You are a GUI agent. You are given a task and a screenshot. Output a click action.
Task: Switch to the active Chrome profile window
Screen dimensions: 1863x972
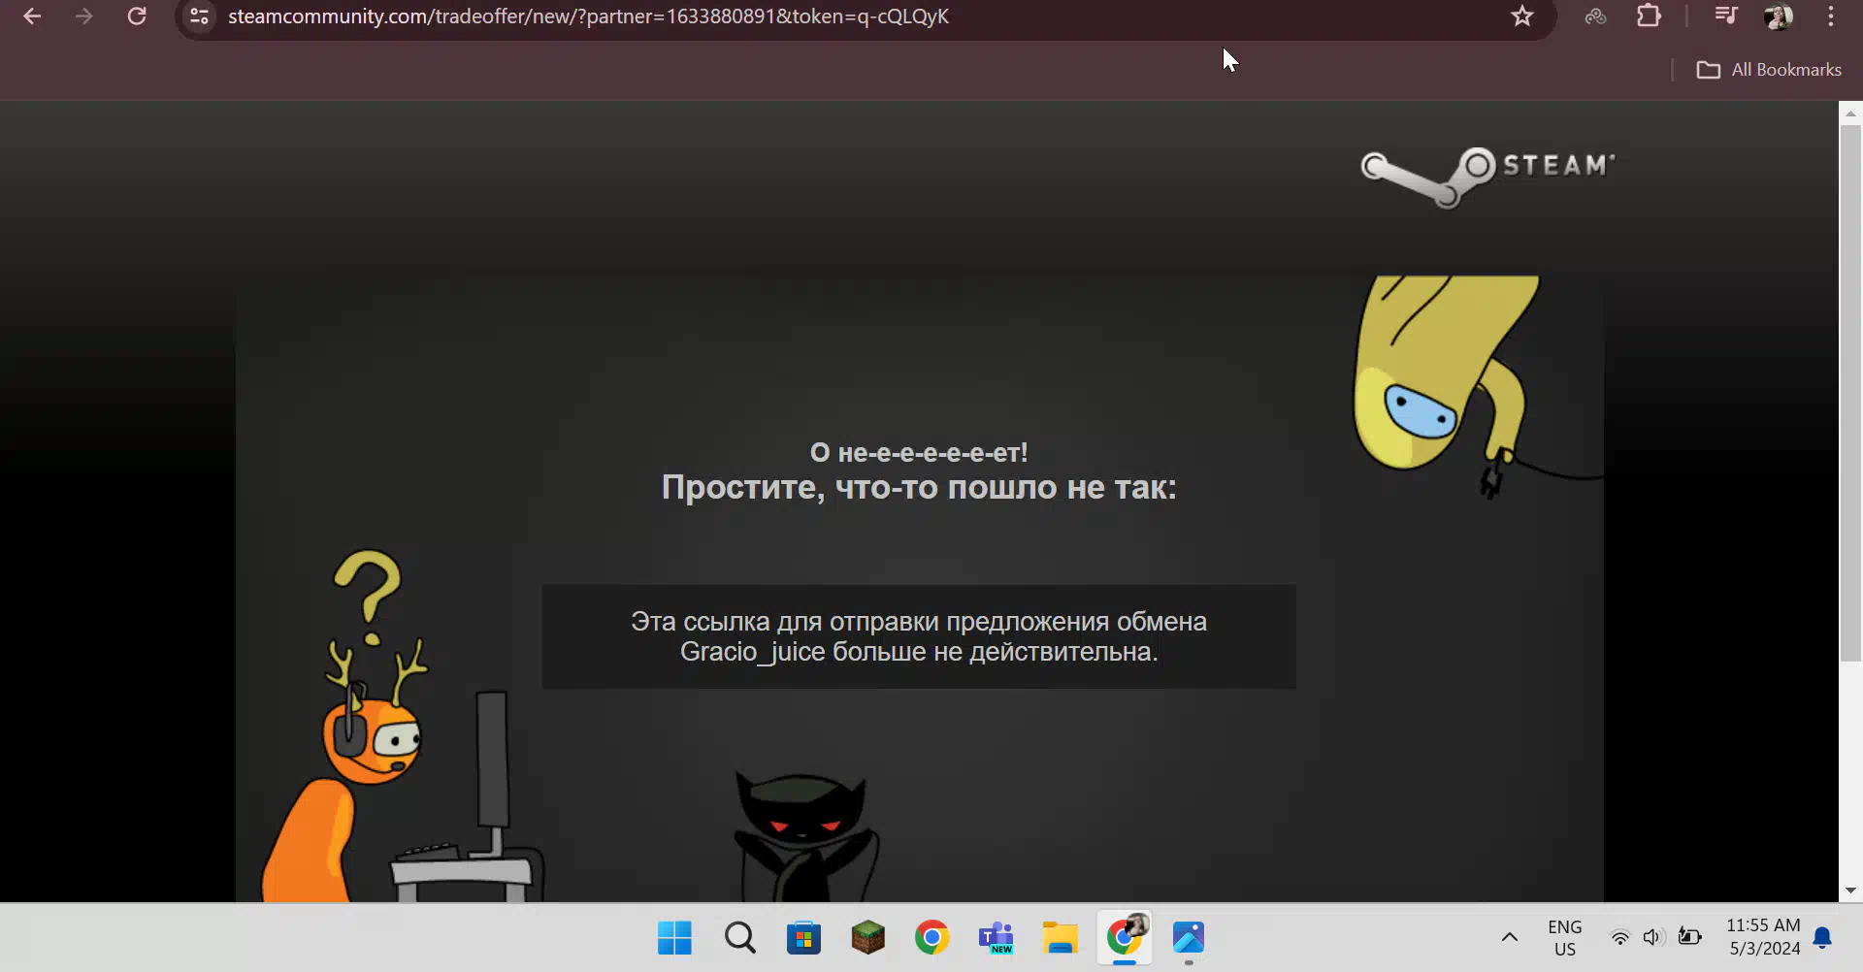point(1125,938)
